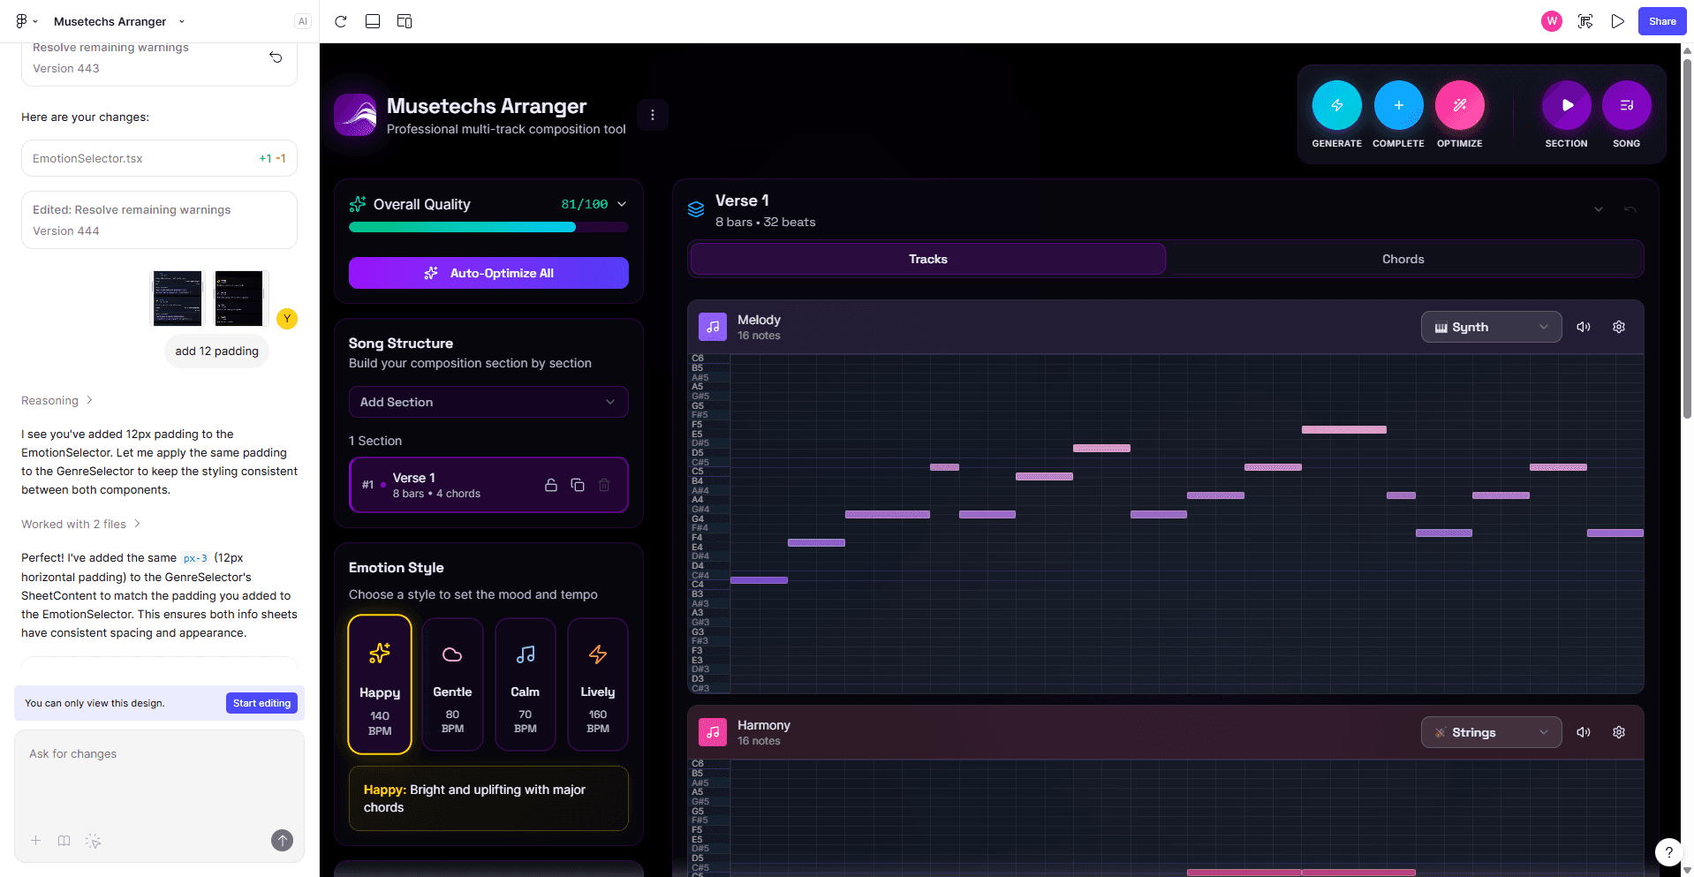
Task: Click the Y user avatar
Action: 287,319
